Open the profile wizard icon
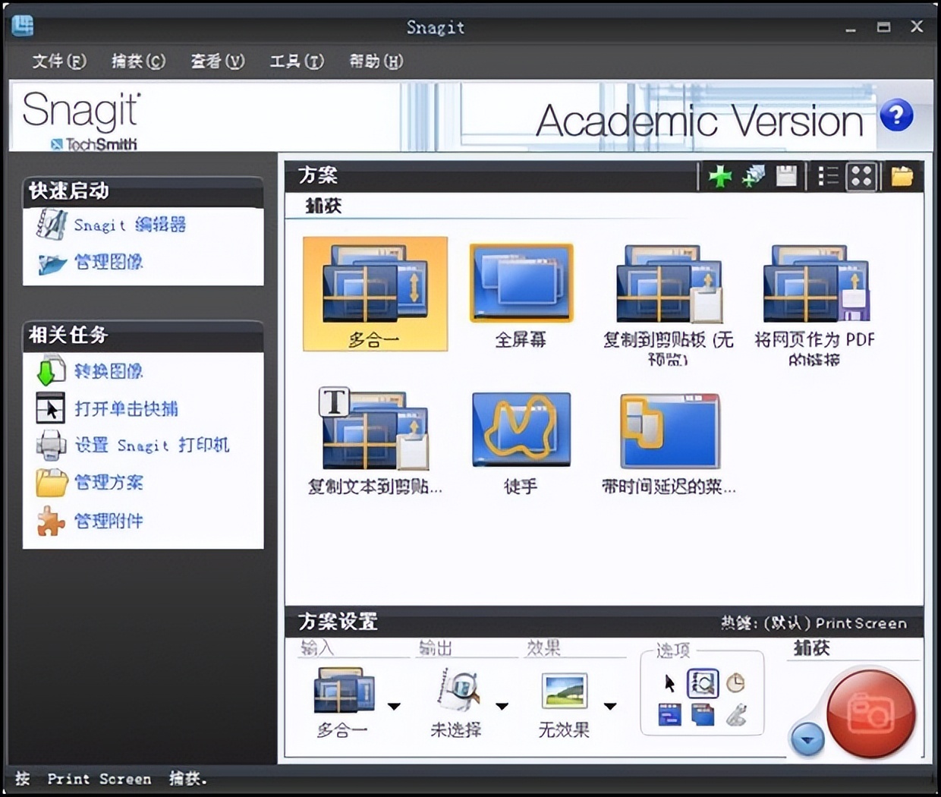941x797 pixels. point(753,177)
